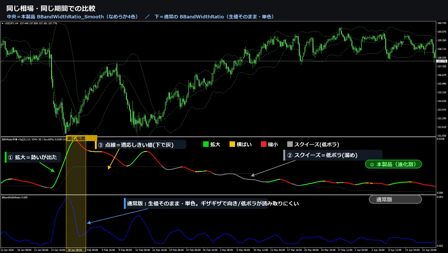Click the 26 Feb 16:00 time label
Image resolution: width=448 pixels, height=253 pixels.
(210, 250)
